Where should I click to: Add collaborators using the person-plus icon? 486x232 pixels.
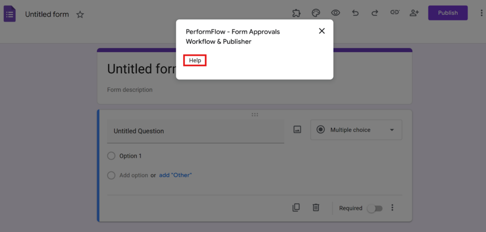point(414,13)
